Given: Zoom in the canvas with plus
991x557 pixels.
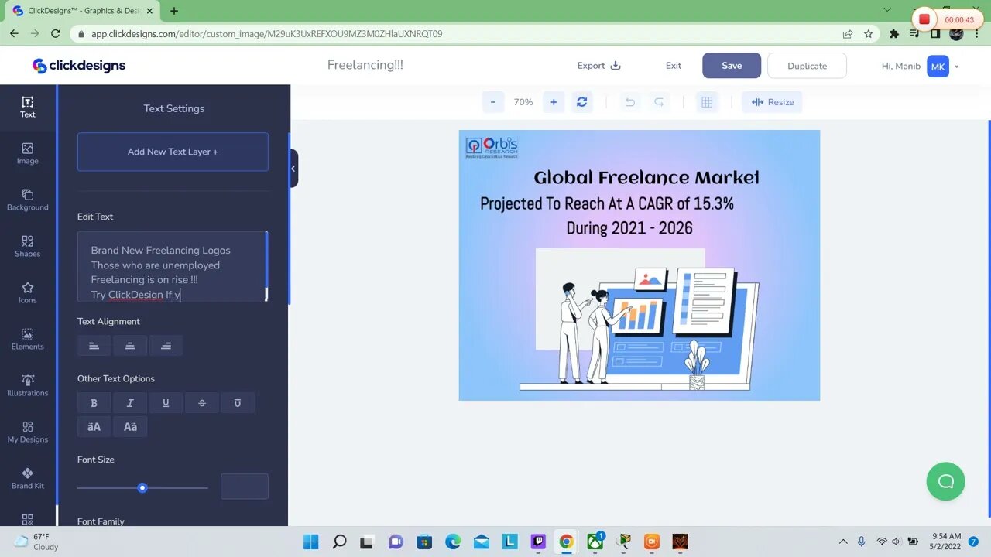Looking at the screenshot, I should pos(554,102).
